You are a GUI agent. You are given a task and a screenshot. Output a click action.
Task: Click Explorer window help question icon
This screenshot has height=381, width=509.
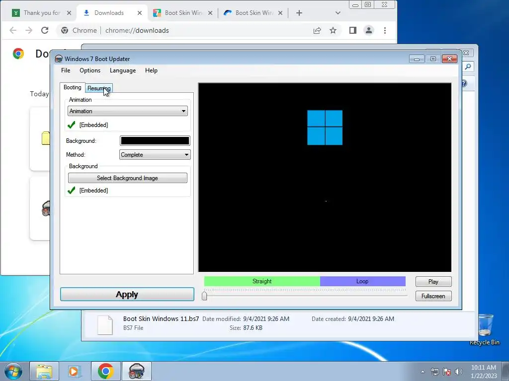pyautogui.click(x=464, y=83)
